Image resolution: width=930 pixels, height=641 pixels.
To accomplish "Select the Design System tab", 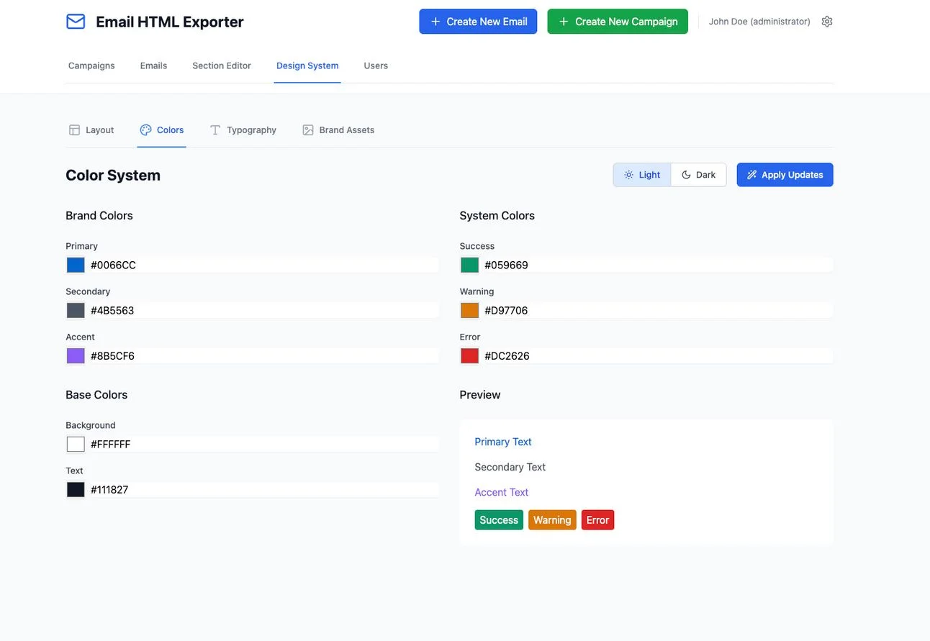I will tap(307, 65).
